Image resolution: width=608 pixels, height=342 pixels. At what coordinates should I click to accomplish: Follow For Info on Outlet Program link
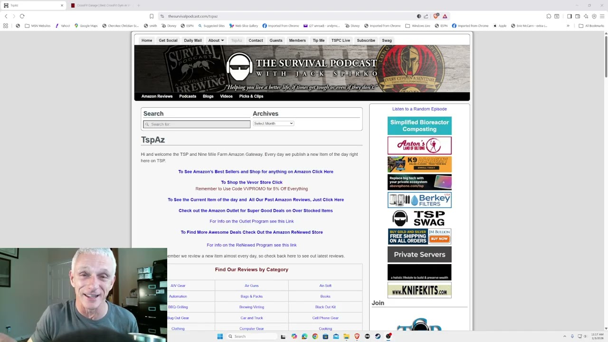252,221
